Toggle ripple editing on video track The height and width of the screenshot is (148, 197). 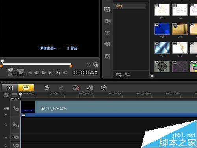[x=6, y=108]
